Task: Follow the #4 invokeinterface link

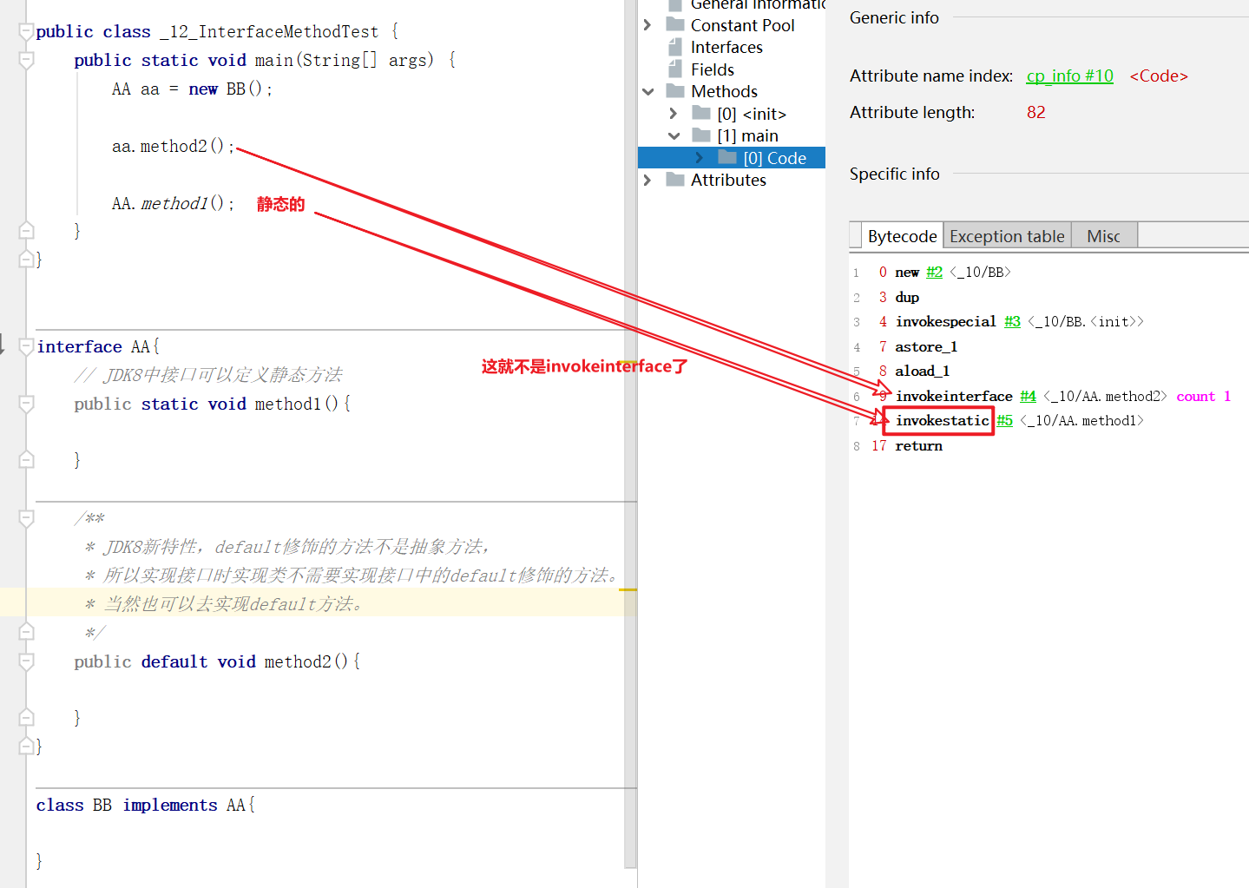Action: pyautogui.click(x=1028, y=396)
